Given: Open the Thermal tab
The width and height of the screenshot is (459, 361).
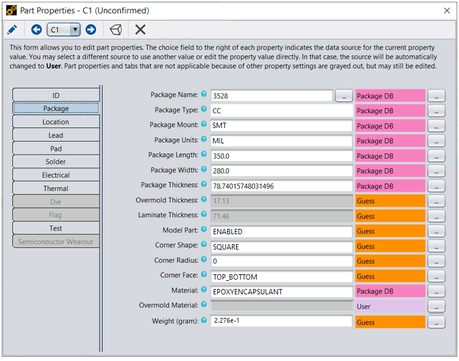Looking at the screenshot, I should point(56,188).
